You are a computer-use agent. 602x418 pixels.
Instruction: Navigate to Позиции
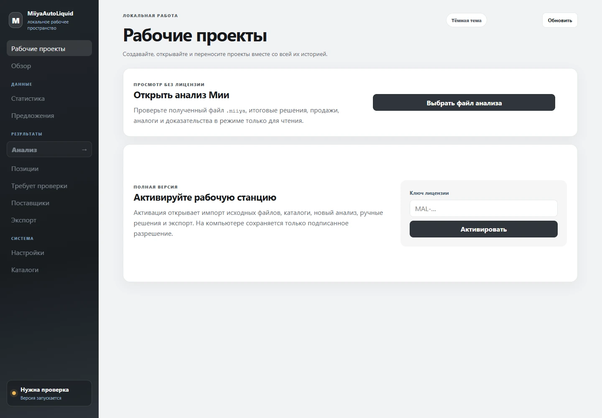point(49,169)
